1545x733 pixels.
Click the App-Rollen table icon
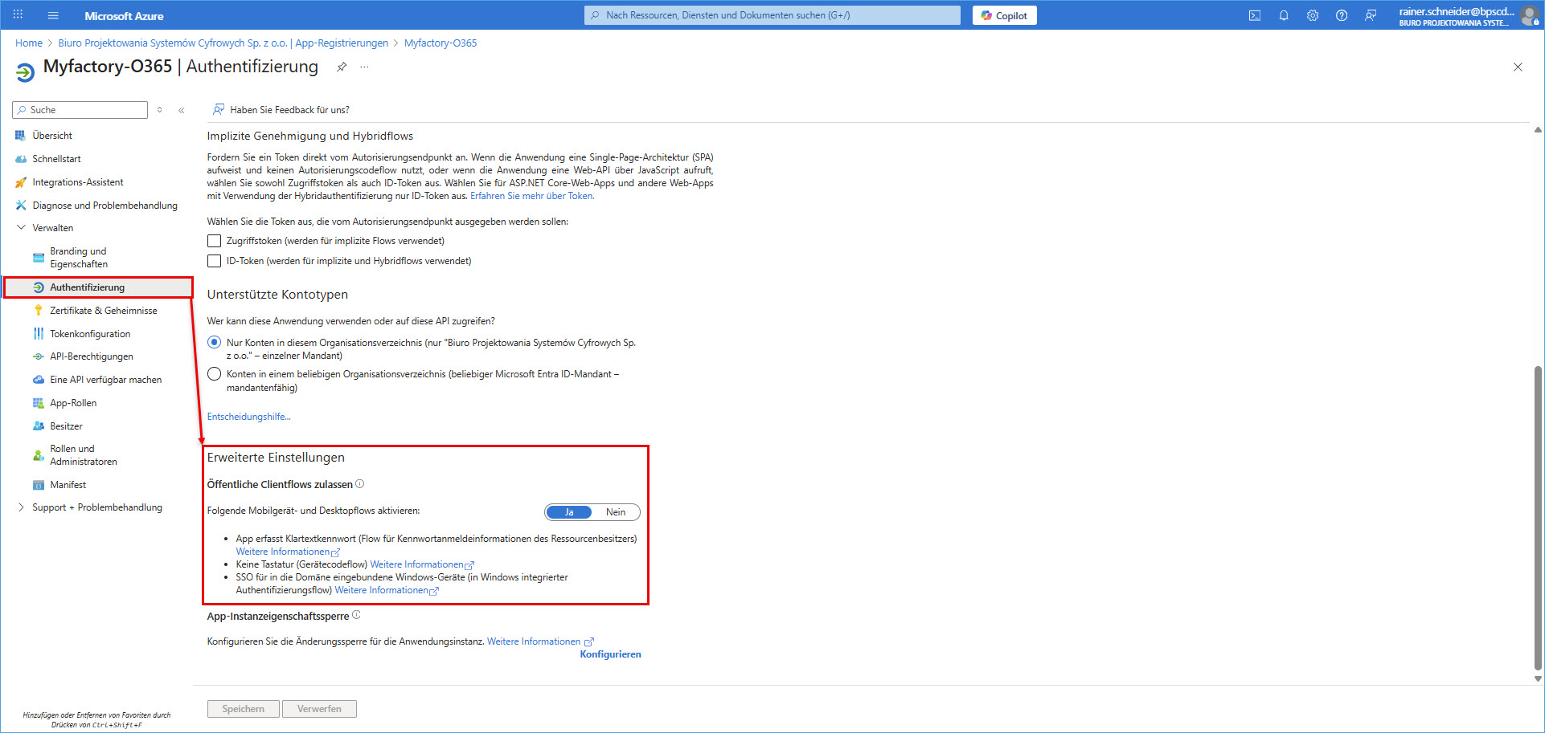click(39, 403)
